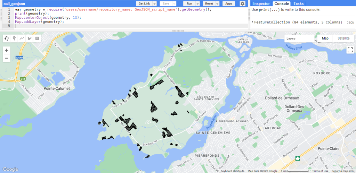Open the Layers panel on map
This screenshot has width=356, height=173.
tap(291, 38)
